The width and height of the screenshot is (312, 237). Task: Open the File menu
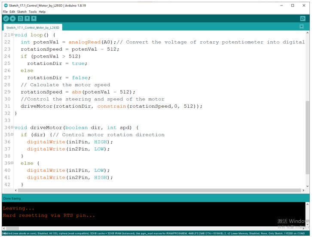pos(5,12)
